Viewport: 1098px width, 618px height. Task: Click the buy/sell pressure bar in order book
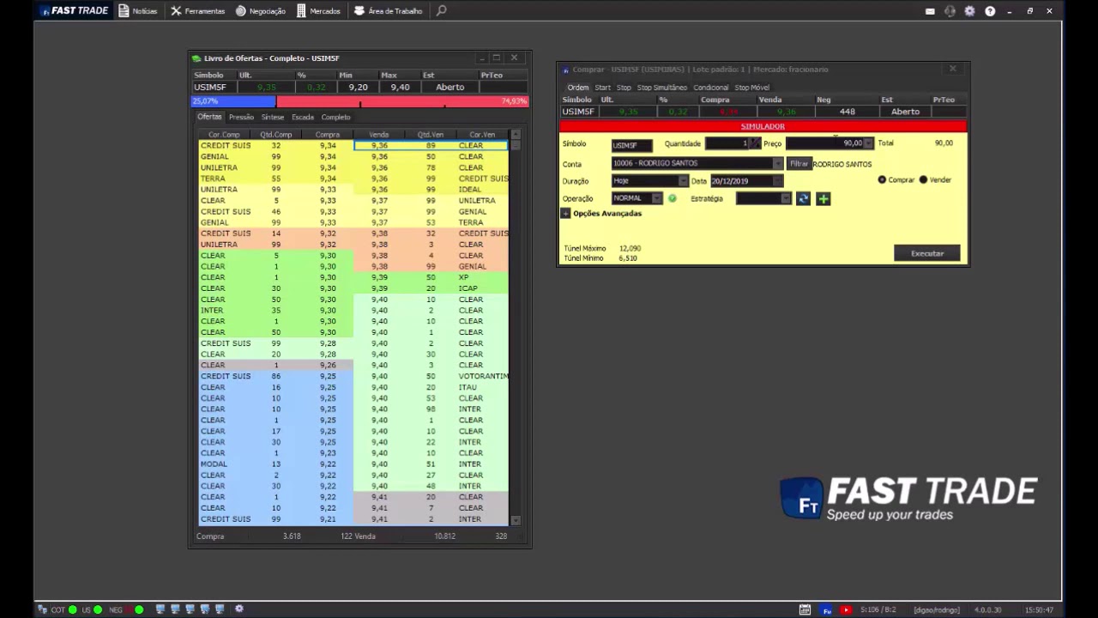[x=359, y=101]
